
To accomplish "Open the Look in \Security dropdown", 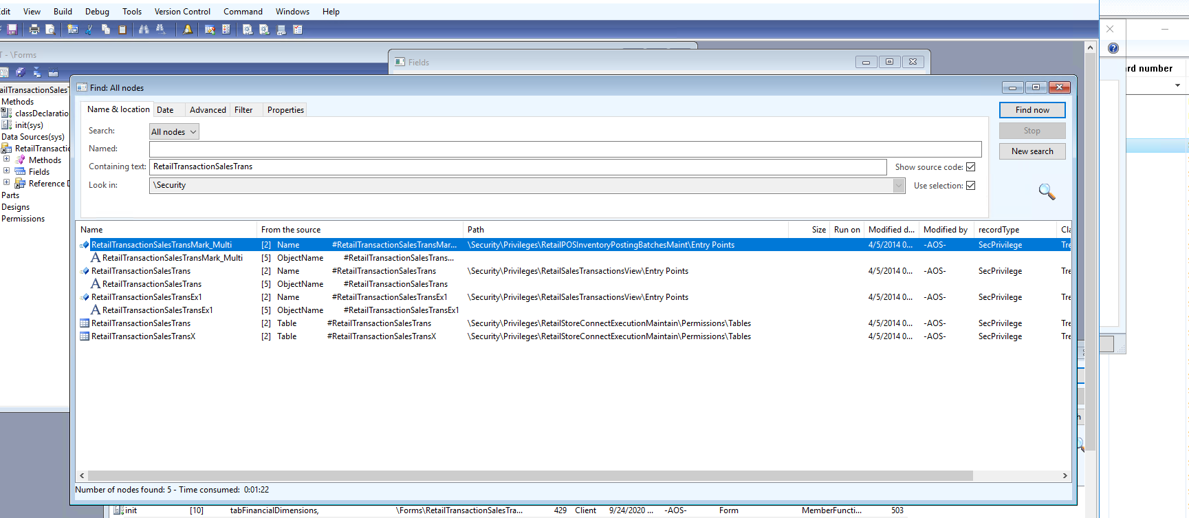I will point(899,185).
